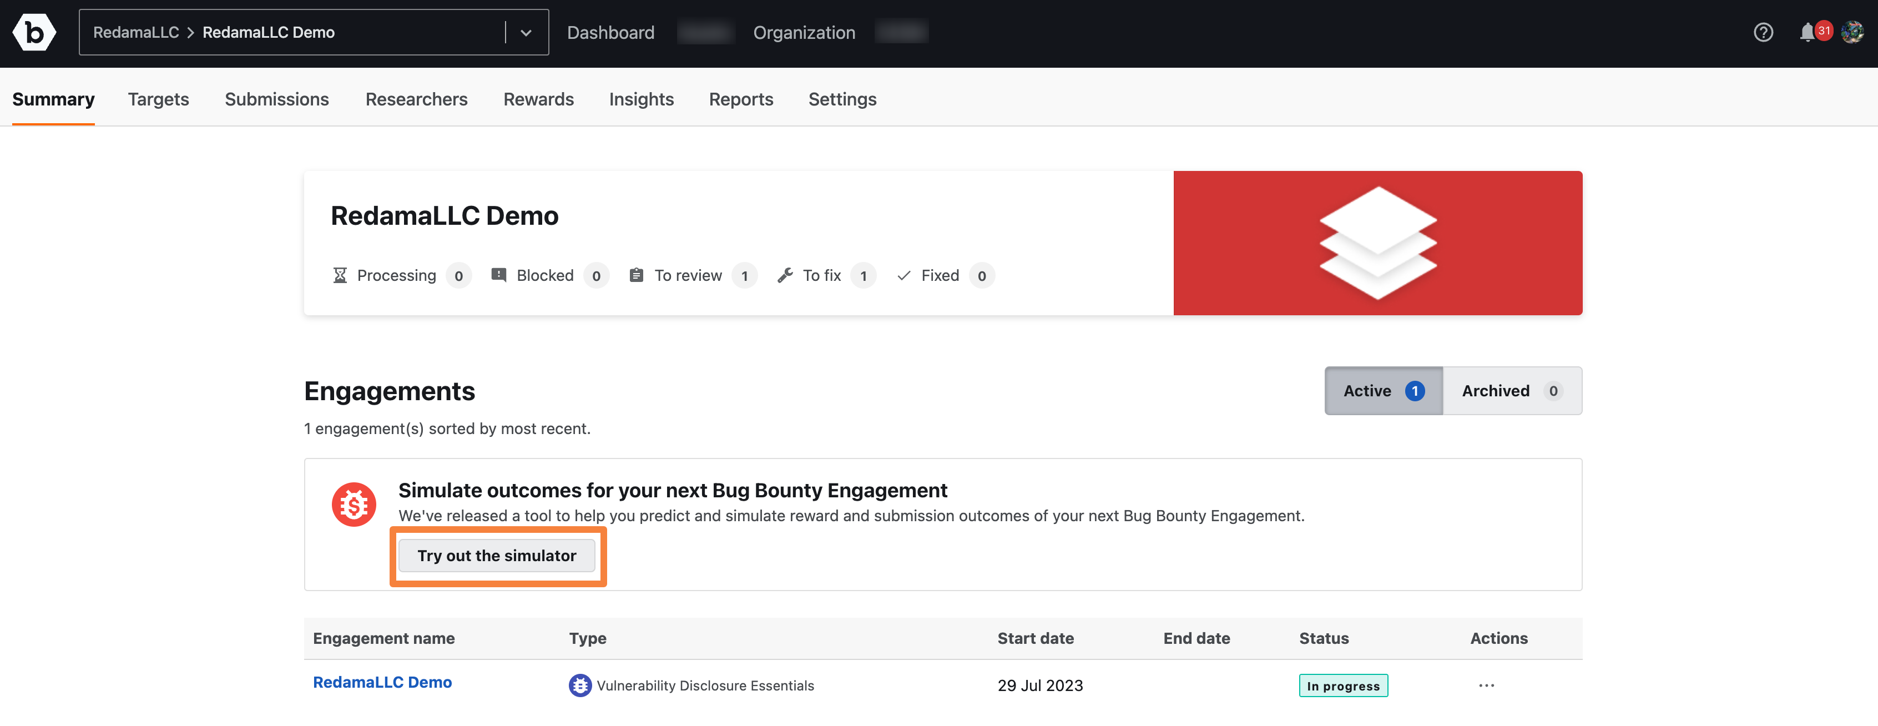This screenshot has height=726, width=1878.
Task: Click the Bugcrowd hexagon logo
Action: pyautogui.click(x=33, y=32)
